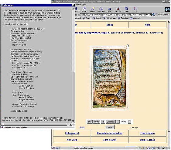
Task: Open the Location URL dropdown arrow
Action: pyautogui.click(x=150, y=15)
